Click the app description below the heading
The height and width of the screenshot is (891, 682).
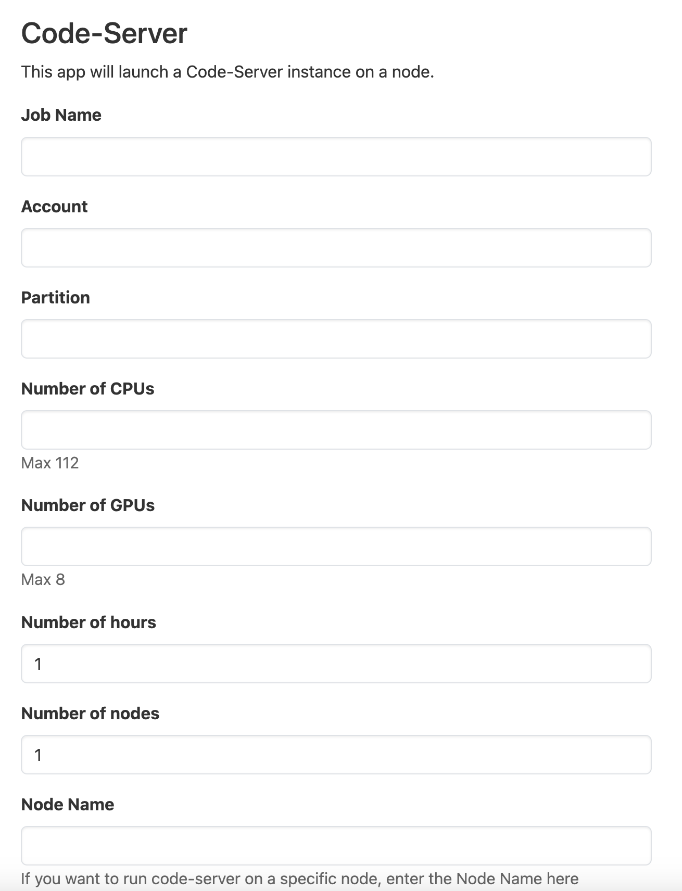click(x=228, y=71)
